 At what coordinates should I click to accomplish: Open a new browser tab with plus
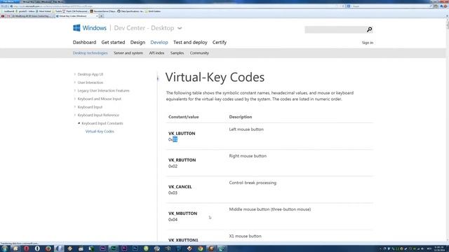pos(101,16)
